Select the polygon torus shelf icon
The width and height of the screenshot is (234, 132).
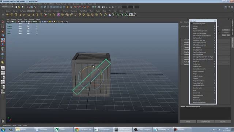coord(29,15)
